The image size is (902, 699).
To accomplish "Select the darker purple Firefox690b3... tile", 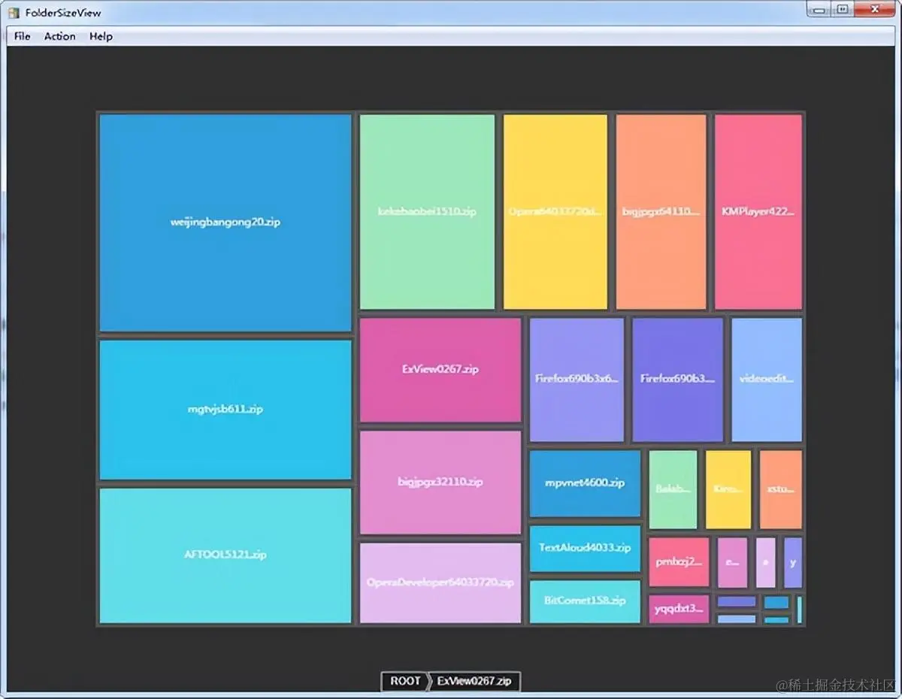I will pos(678,380).
